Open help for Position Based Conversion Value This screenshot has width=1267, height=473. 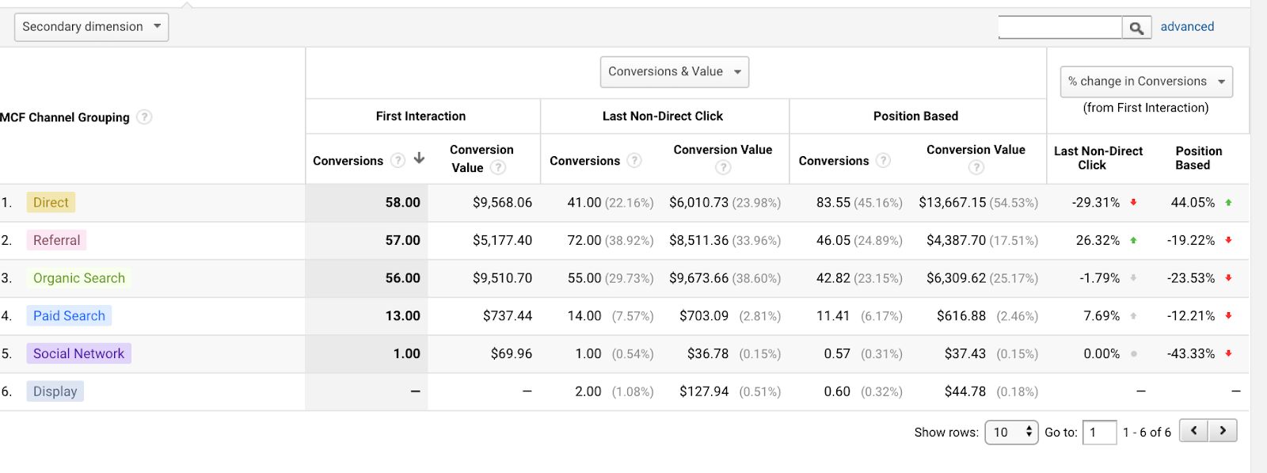coord(976,167)
